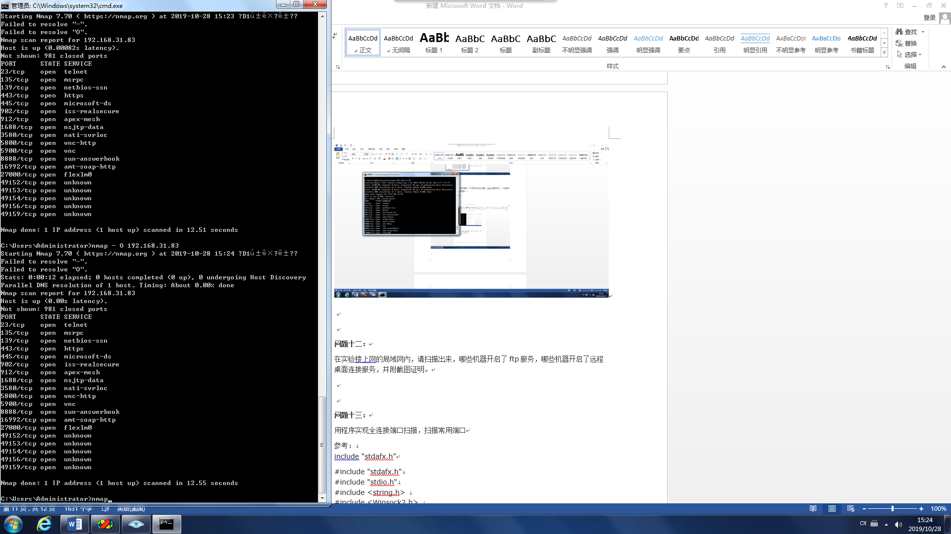Open the Select (选择) dropdown
The width and height of the screenshot is (951, 534).
point(910,55)
